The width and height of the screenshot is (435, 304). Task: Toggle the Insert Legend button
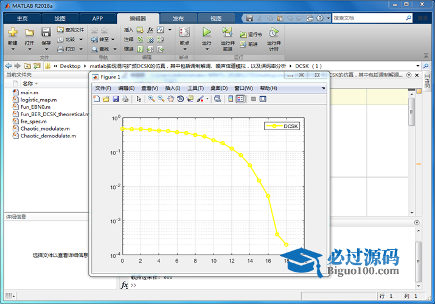[240, 99]
